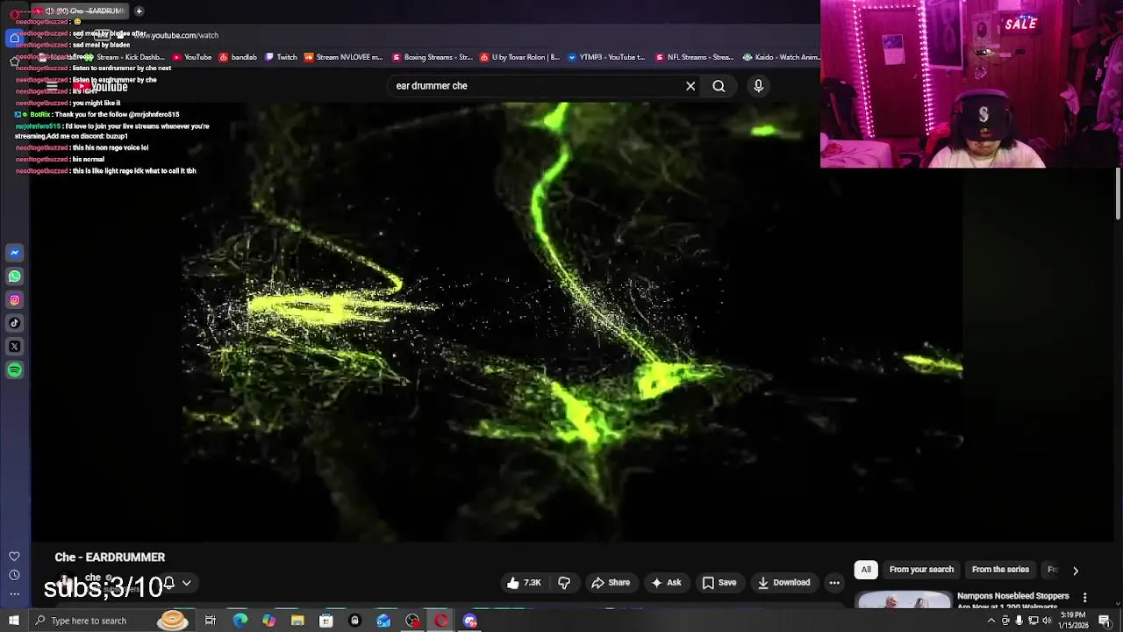Open more actions three-dot menu below video
Screen dimensions: 1123x632
coord(834,583)
